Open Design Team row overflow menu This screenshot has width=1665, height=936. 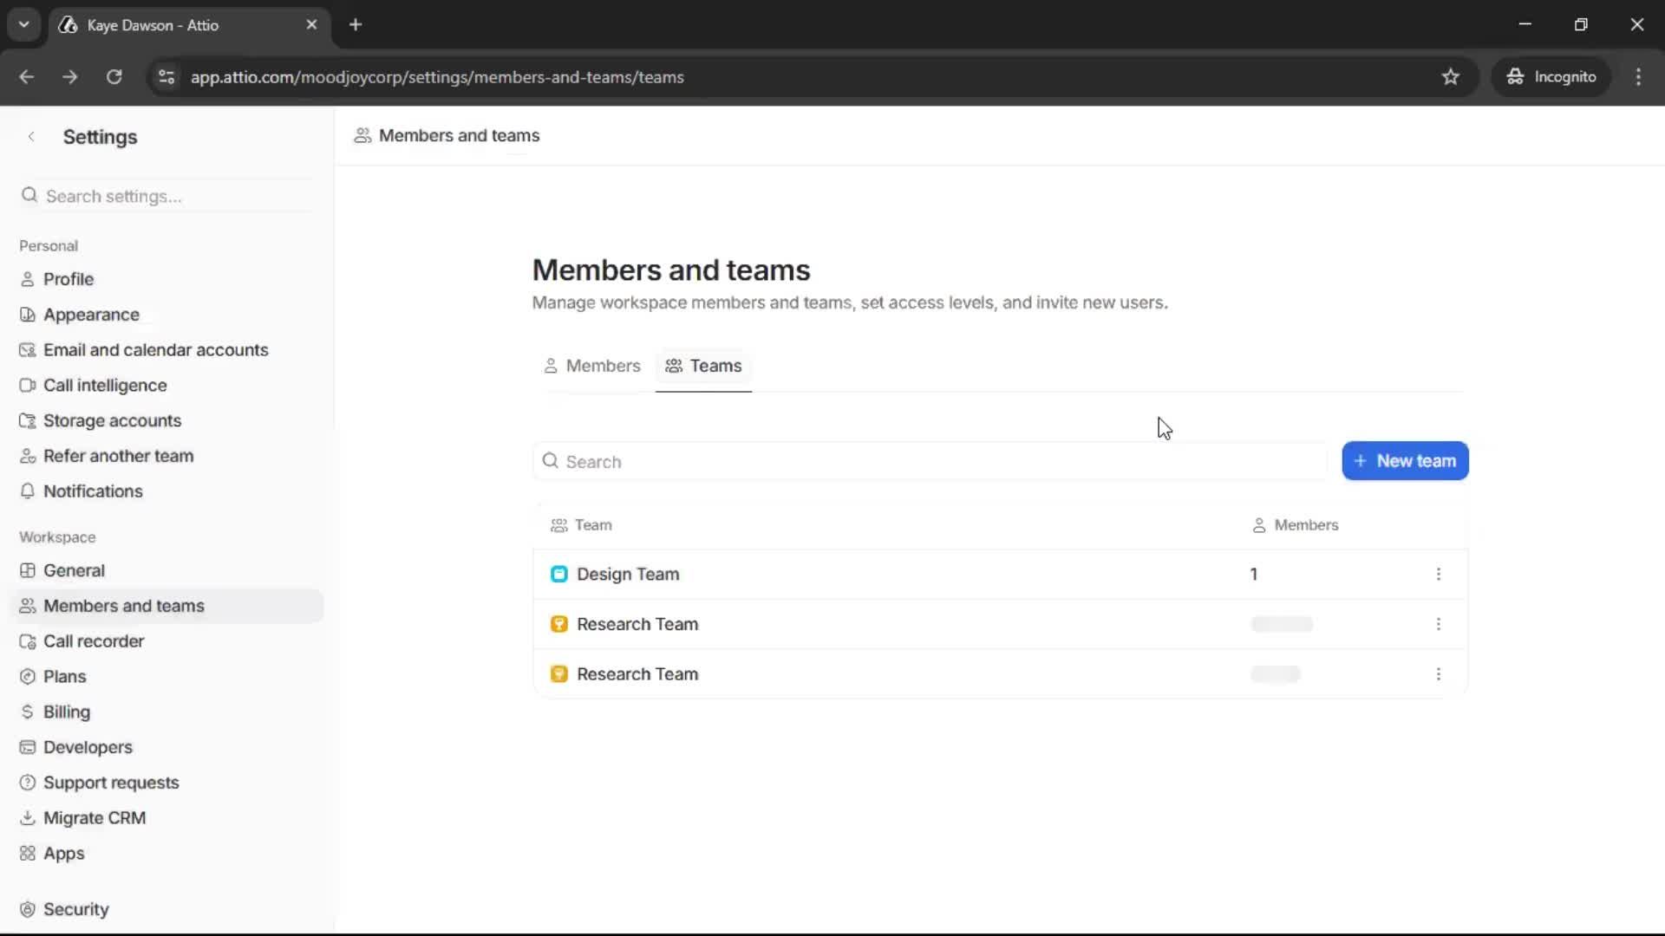pos(1439,573)
